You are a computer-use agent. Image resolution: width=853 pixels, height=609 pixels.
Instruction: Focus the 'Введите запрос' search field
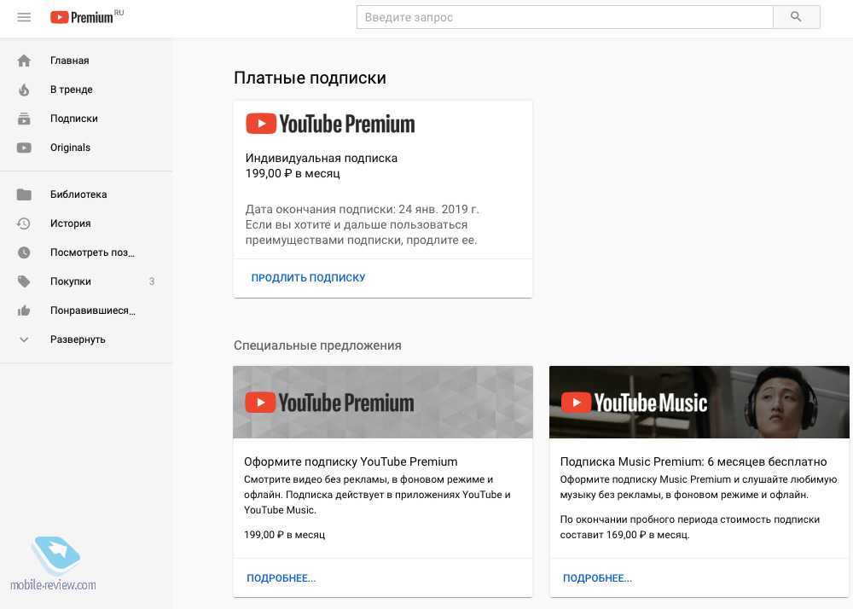tap(565, 17)
